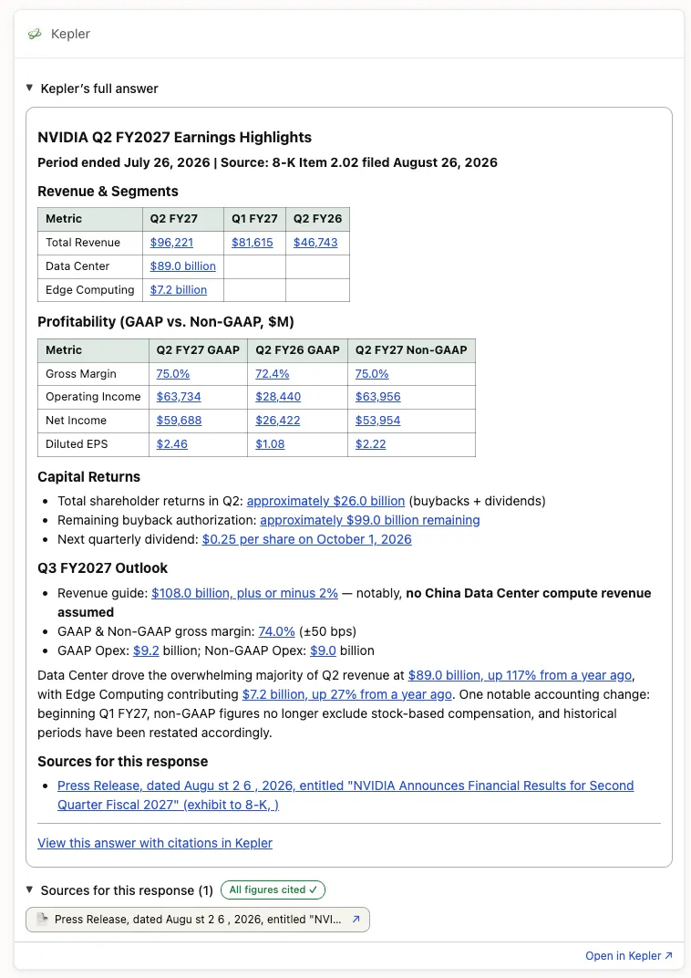Image resolution: width=691 pixels, height=978 pixels.
Task: Click the "Operating Income" row label
Action: point(94,397)
